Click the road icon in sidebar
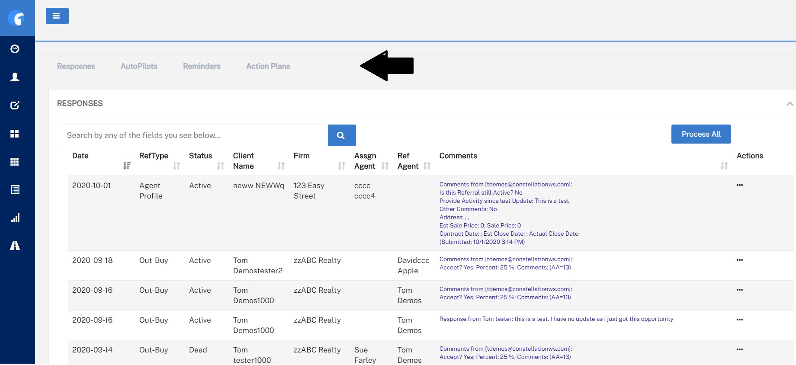 (15, 246)
